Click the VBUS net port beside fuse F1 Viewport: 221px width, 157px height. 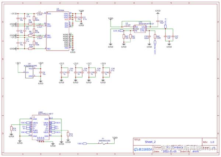[x=85, y=144]
